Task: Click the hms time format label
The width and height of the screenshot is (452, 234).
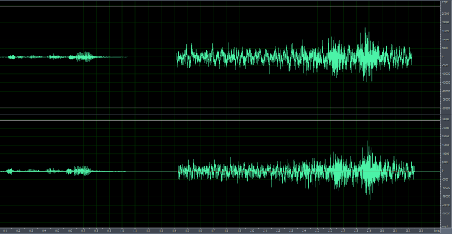Action: point(437,231)
